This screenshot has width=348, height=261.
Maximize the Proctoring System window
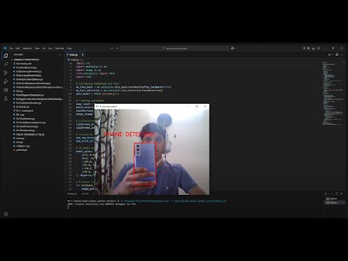pos(196,107)
